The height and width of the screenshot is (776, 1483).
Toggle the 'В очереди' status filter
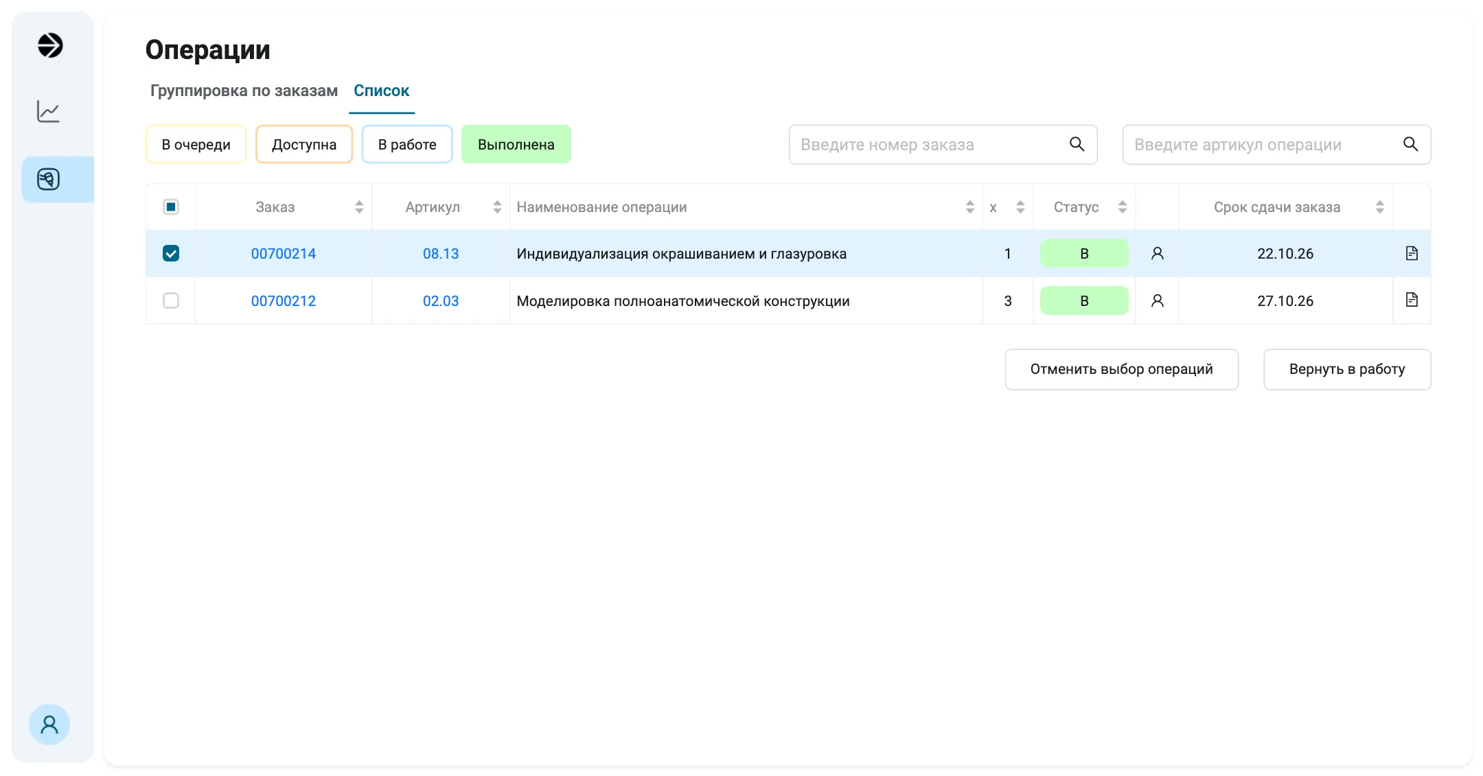tap(196, 144)
